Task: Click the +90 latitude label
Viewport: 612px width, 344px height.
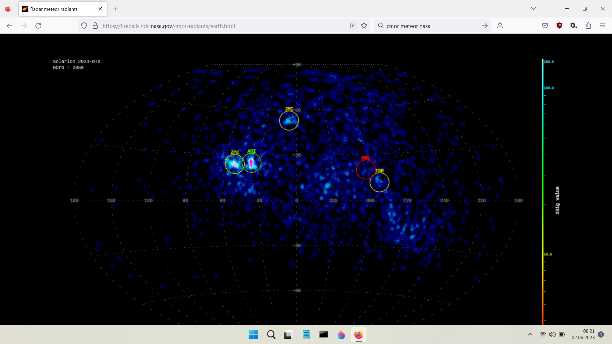Action: pos(297,65)
